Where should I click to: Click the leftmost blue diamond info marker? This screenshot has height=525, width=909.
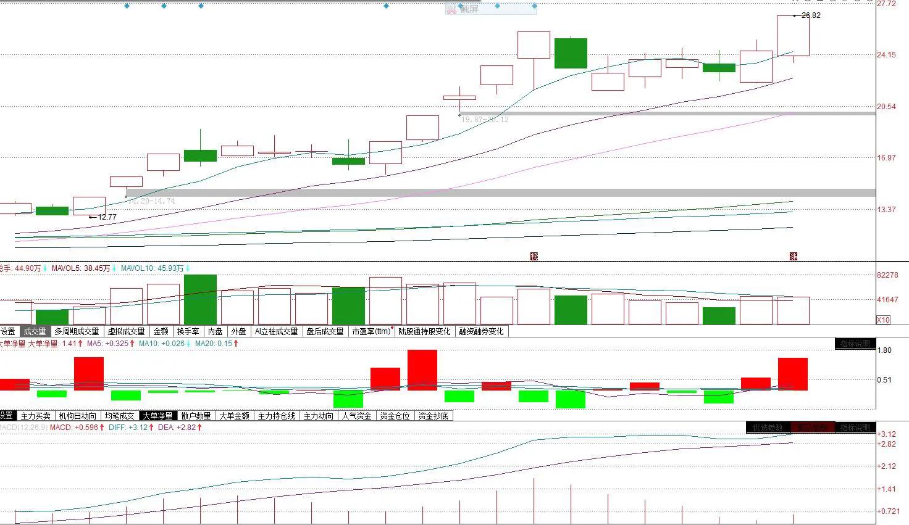[127, 6]
